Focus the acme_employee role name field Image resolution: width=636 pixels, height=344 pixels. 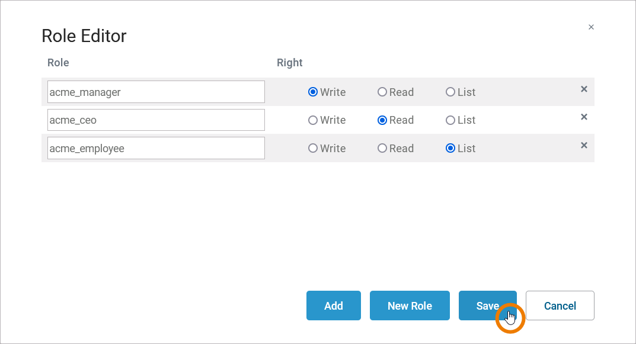(x=156, y=149)
